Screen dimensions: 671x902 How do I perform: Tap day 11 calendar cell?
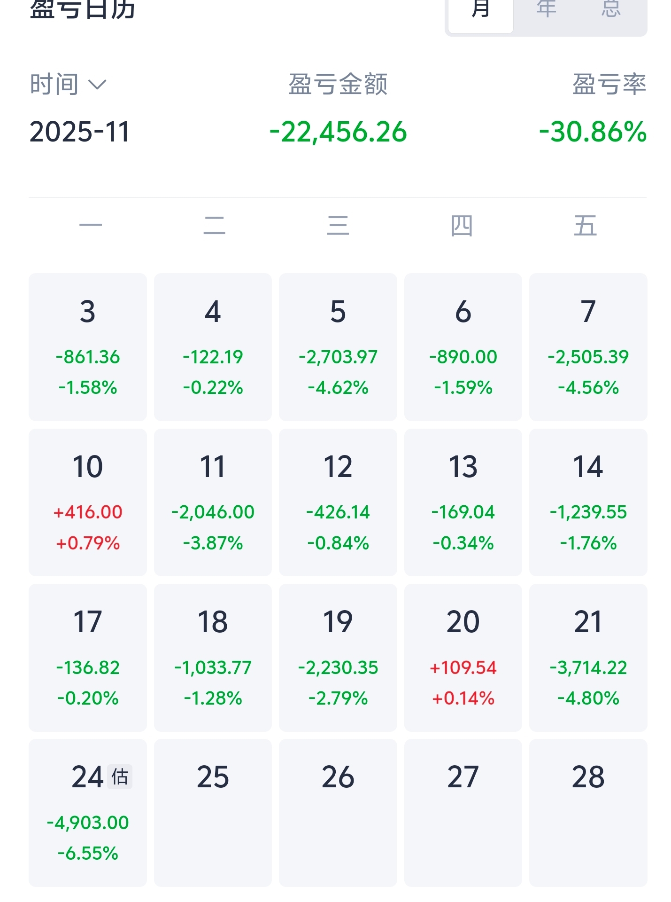(213, 502)
